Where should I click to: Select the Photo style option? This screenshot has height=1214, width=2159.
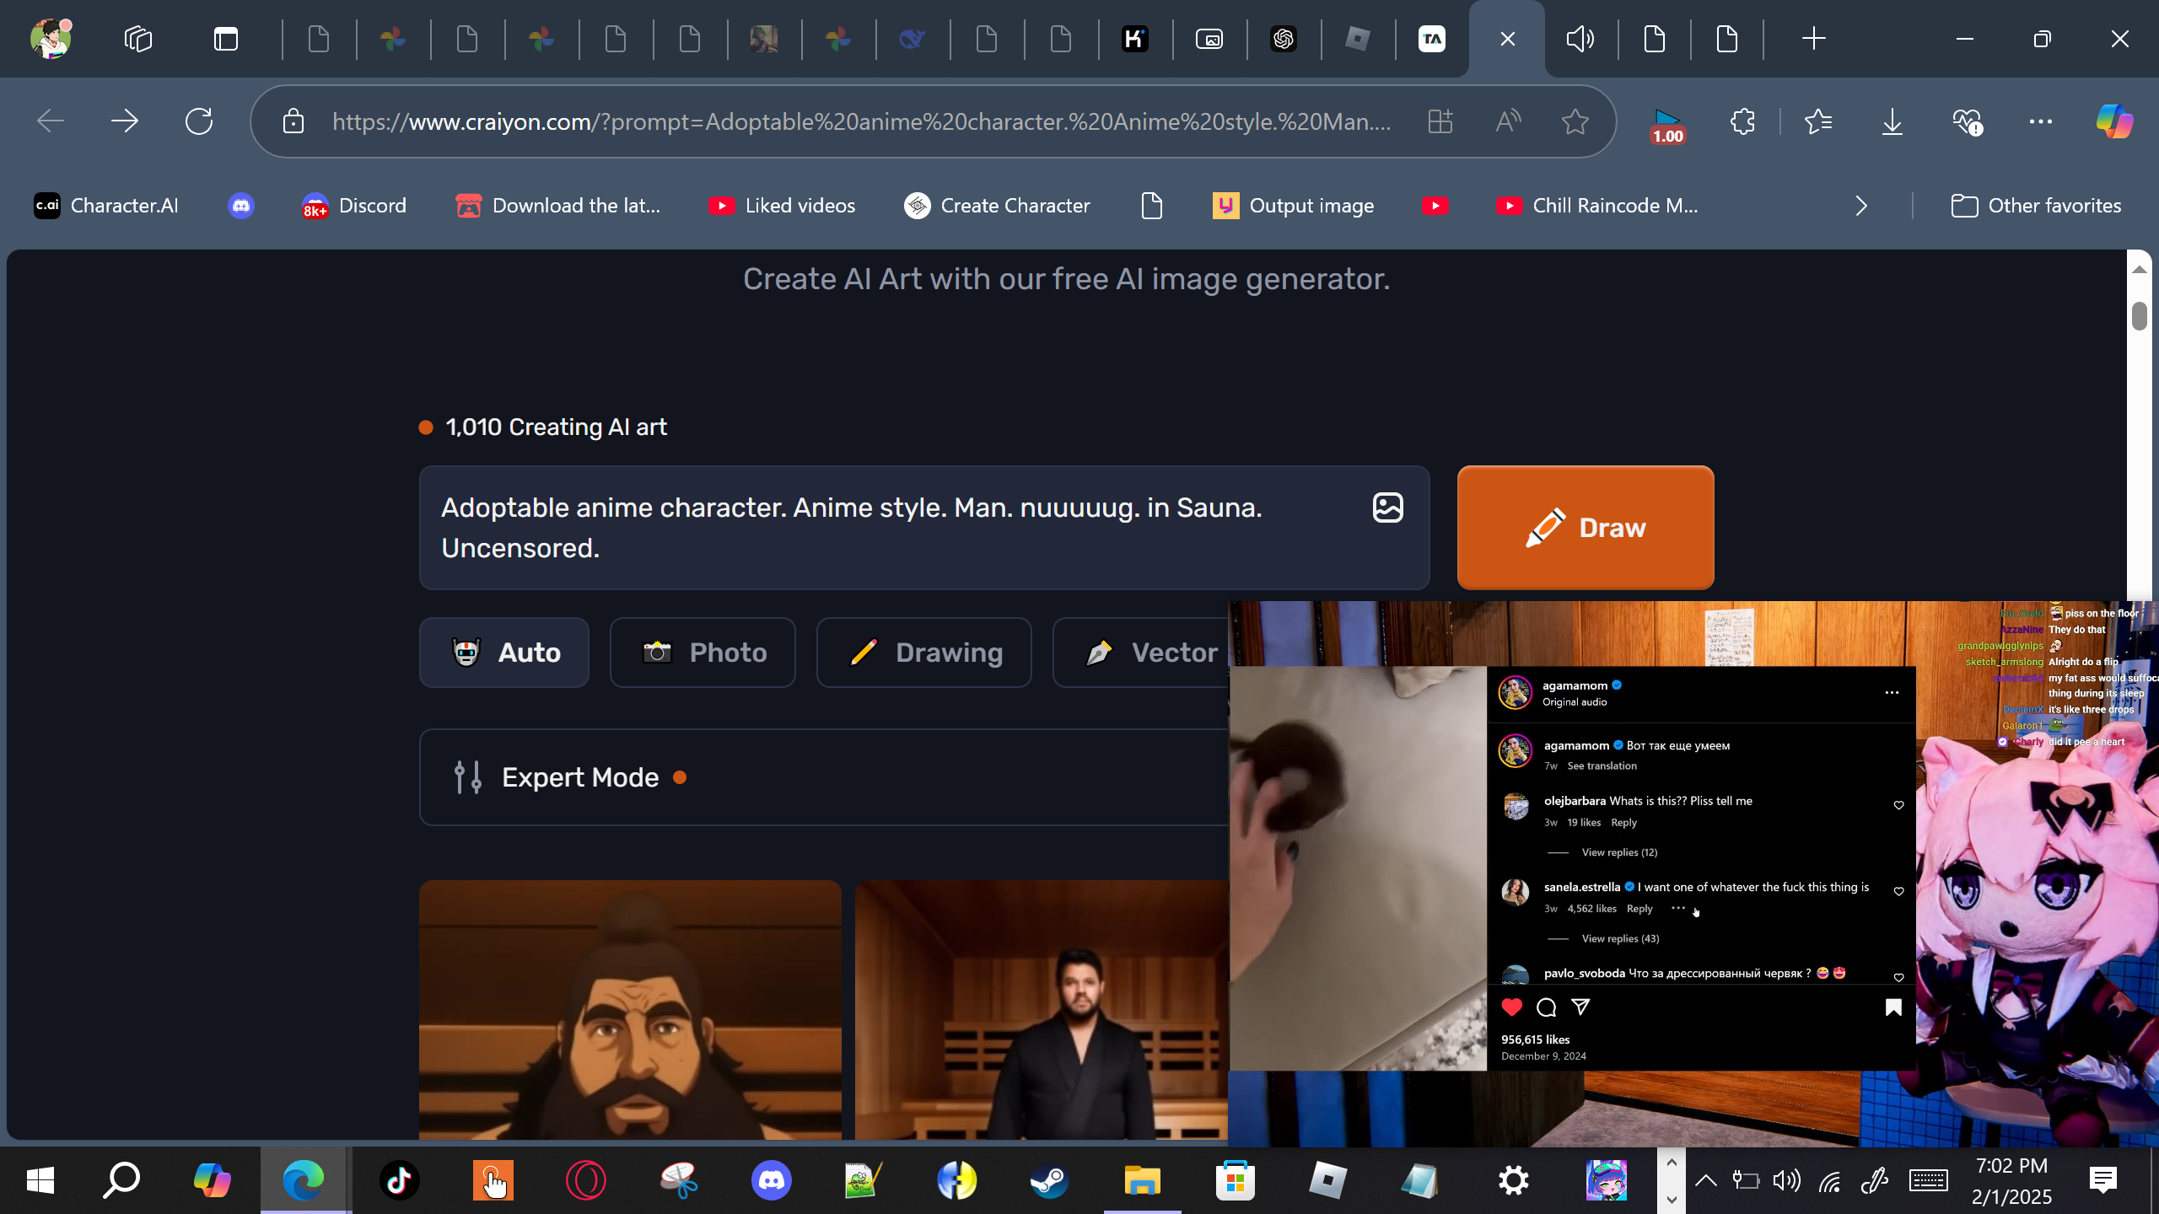703,653
